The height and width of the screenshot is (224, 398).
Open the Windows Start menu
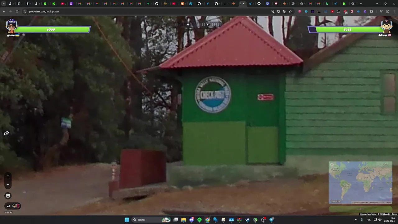[x=127, y=220]
